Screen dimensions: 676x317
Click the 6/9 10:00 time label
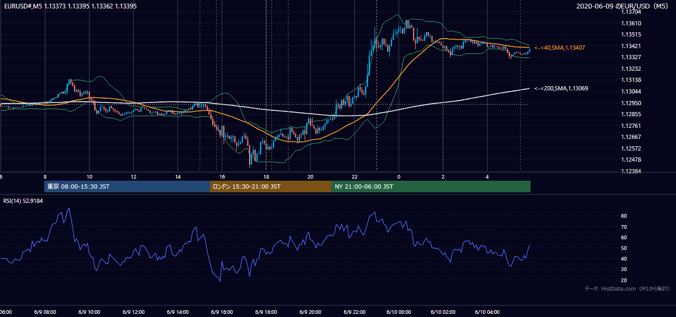89,312
